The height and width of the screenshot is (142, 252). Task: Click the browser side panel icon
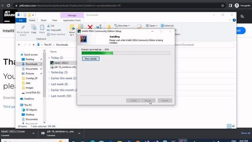[230, 6]
